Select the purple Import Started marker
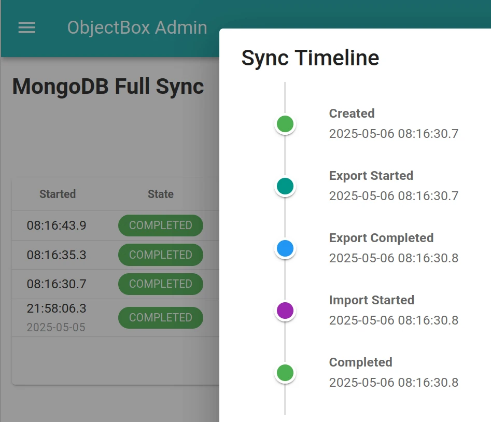This screenshot has height=422, width=491. [x=285, y=311]
